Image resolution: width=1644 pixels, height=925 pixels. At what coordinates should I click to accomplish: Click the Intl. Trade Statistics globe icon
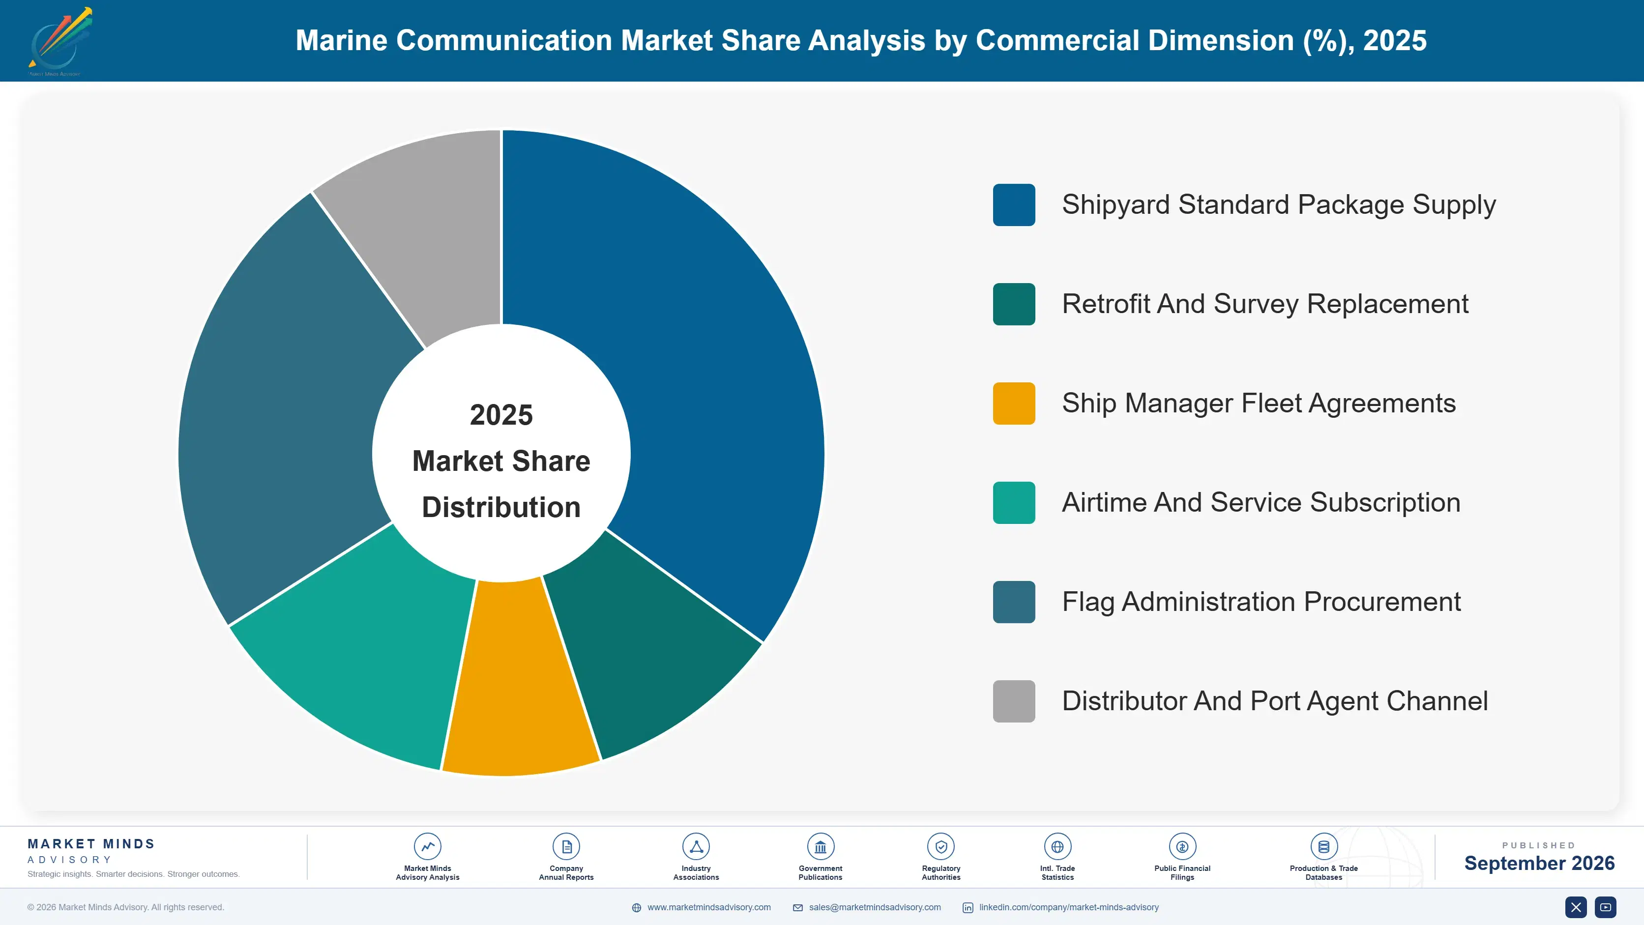1057,846
